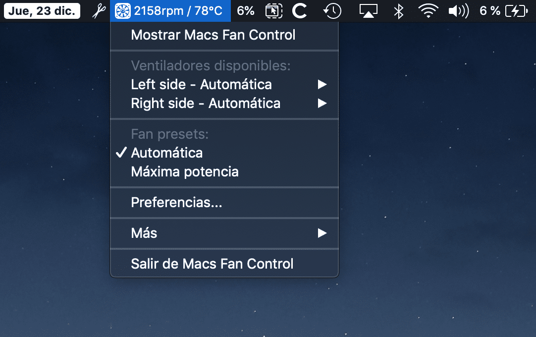Image resolution: width=536 pixels, height=337 pixels.
Task: Click the Wi-Fi status icon
Action: click(x=429, y=11)
